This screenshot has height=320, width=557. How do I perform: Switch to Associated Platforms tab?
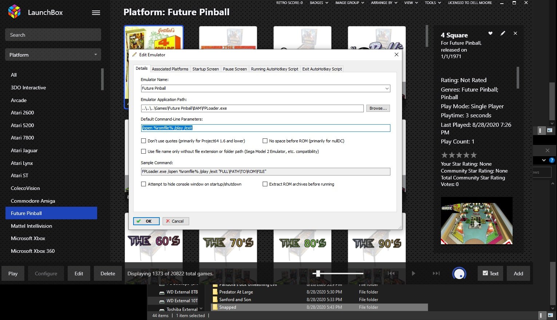pos(170,69)
